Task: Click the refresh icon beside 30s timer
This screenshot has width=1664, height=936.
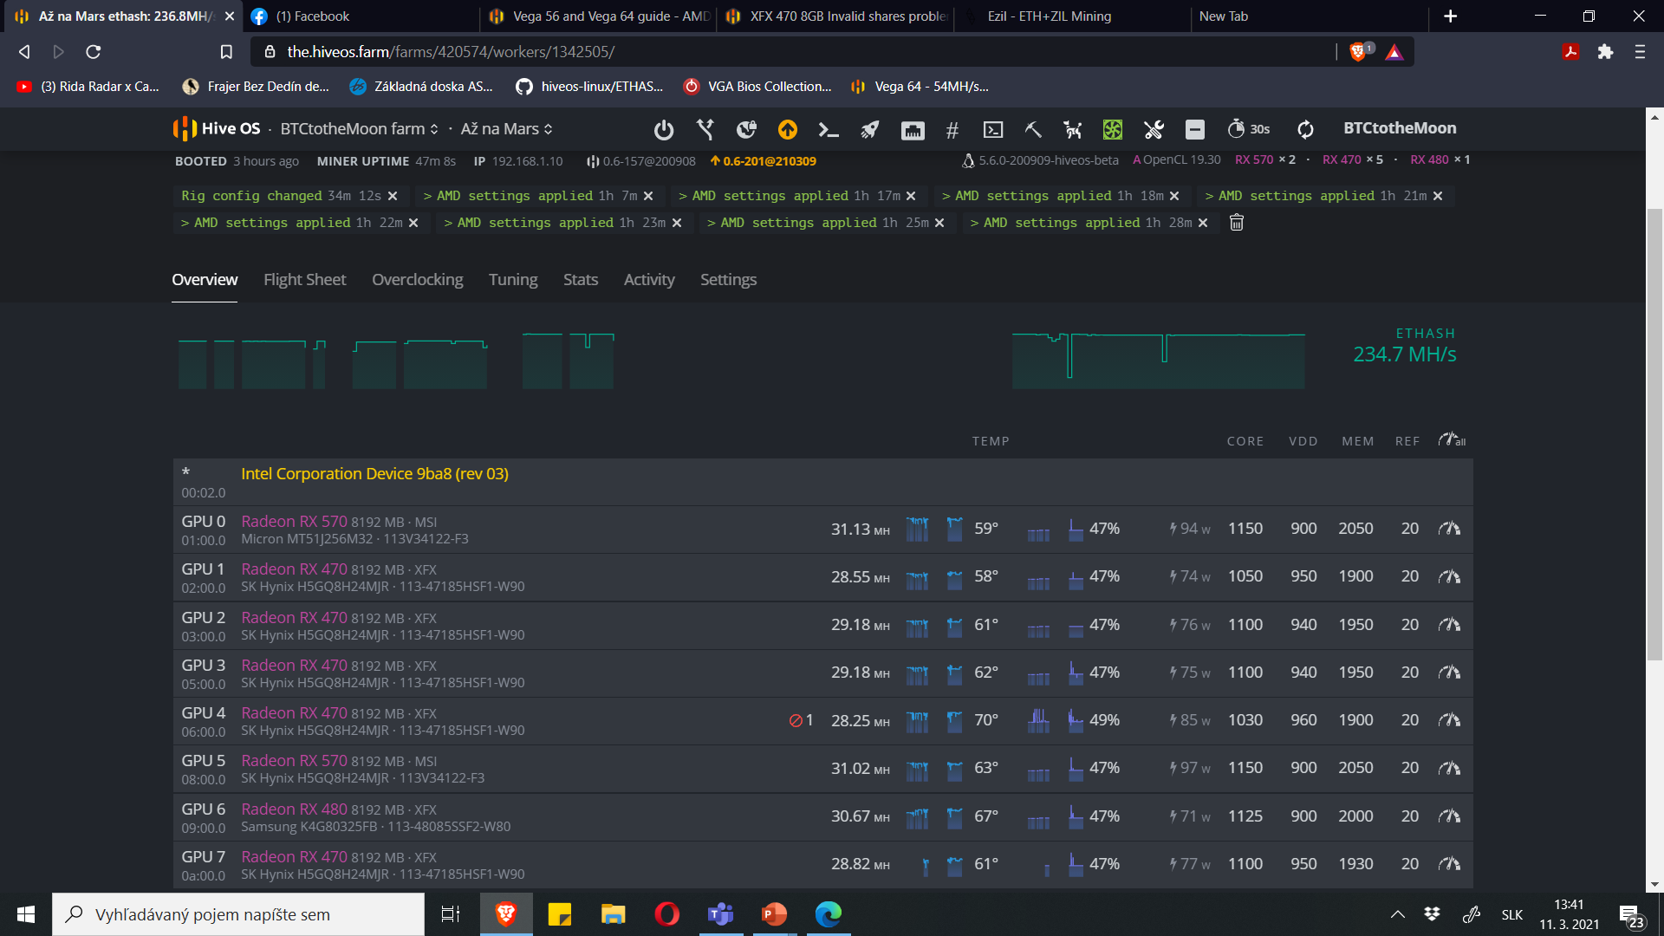Action: 1305,130
